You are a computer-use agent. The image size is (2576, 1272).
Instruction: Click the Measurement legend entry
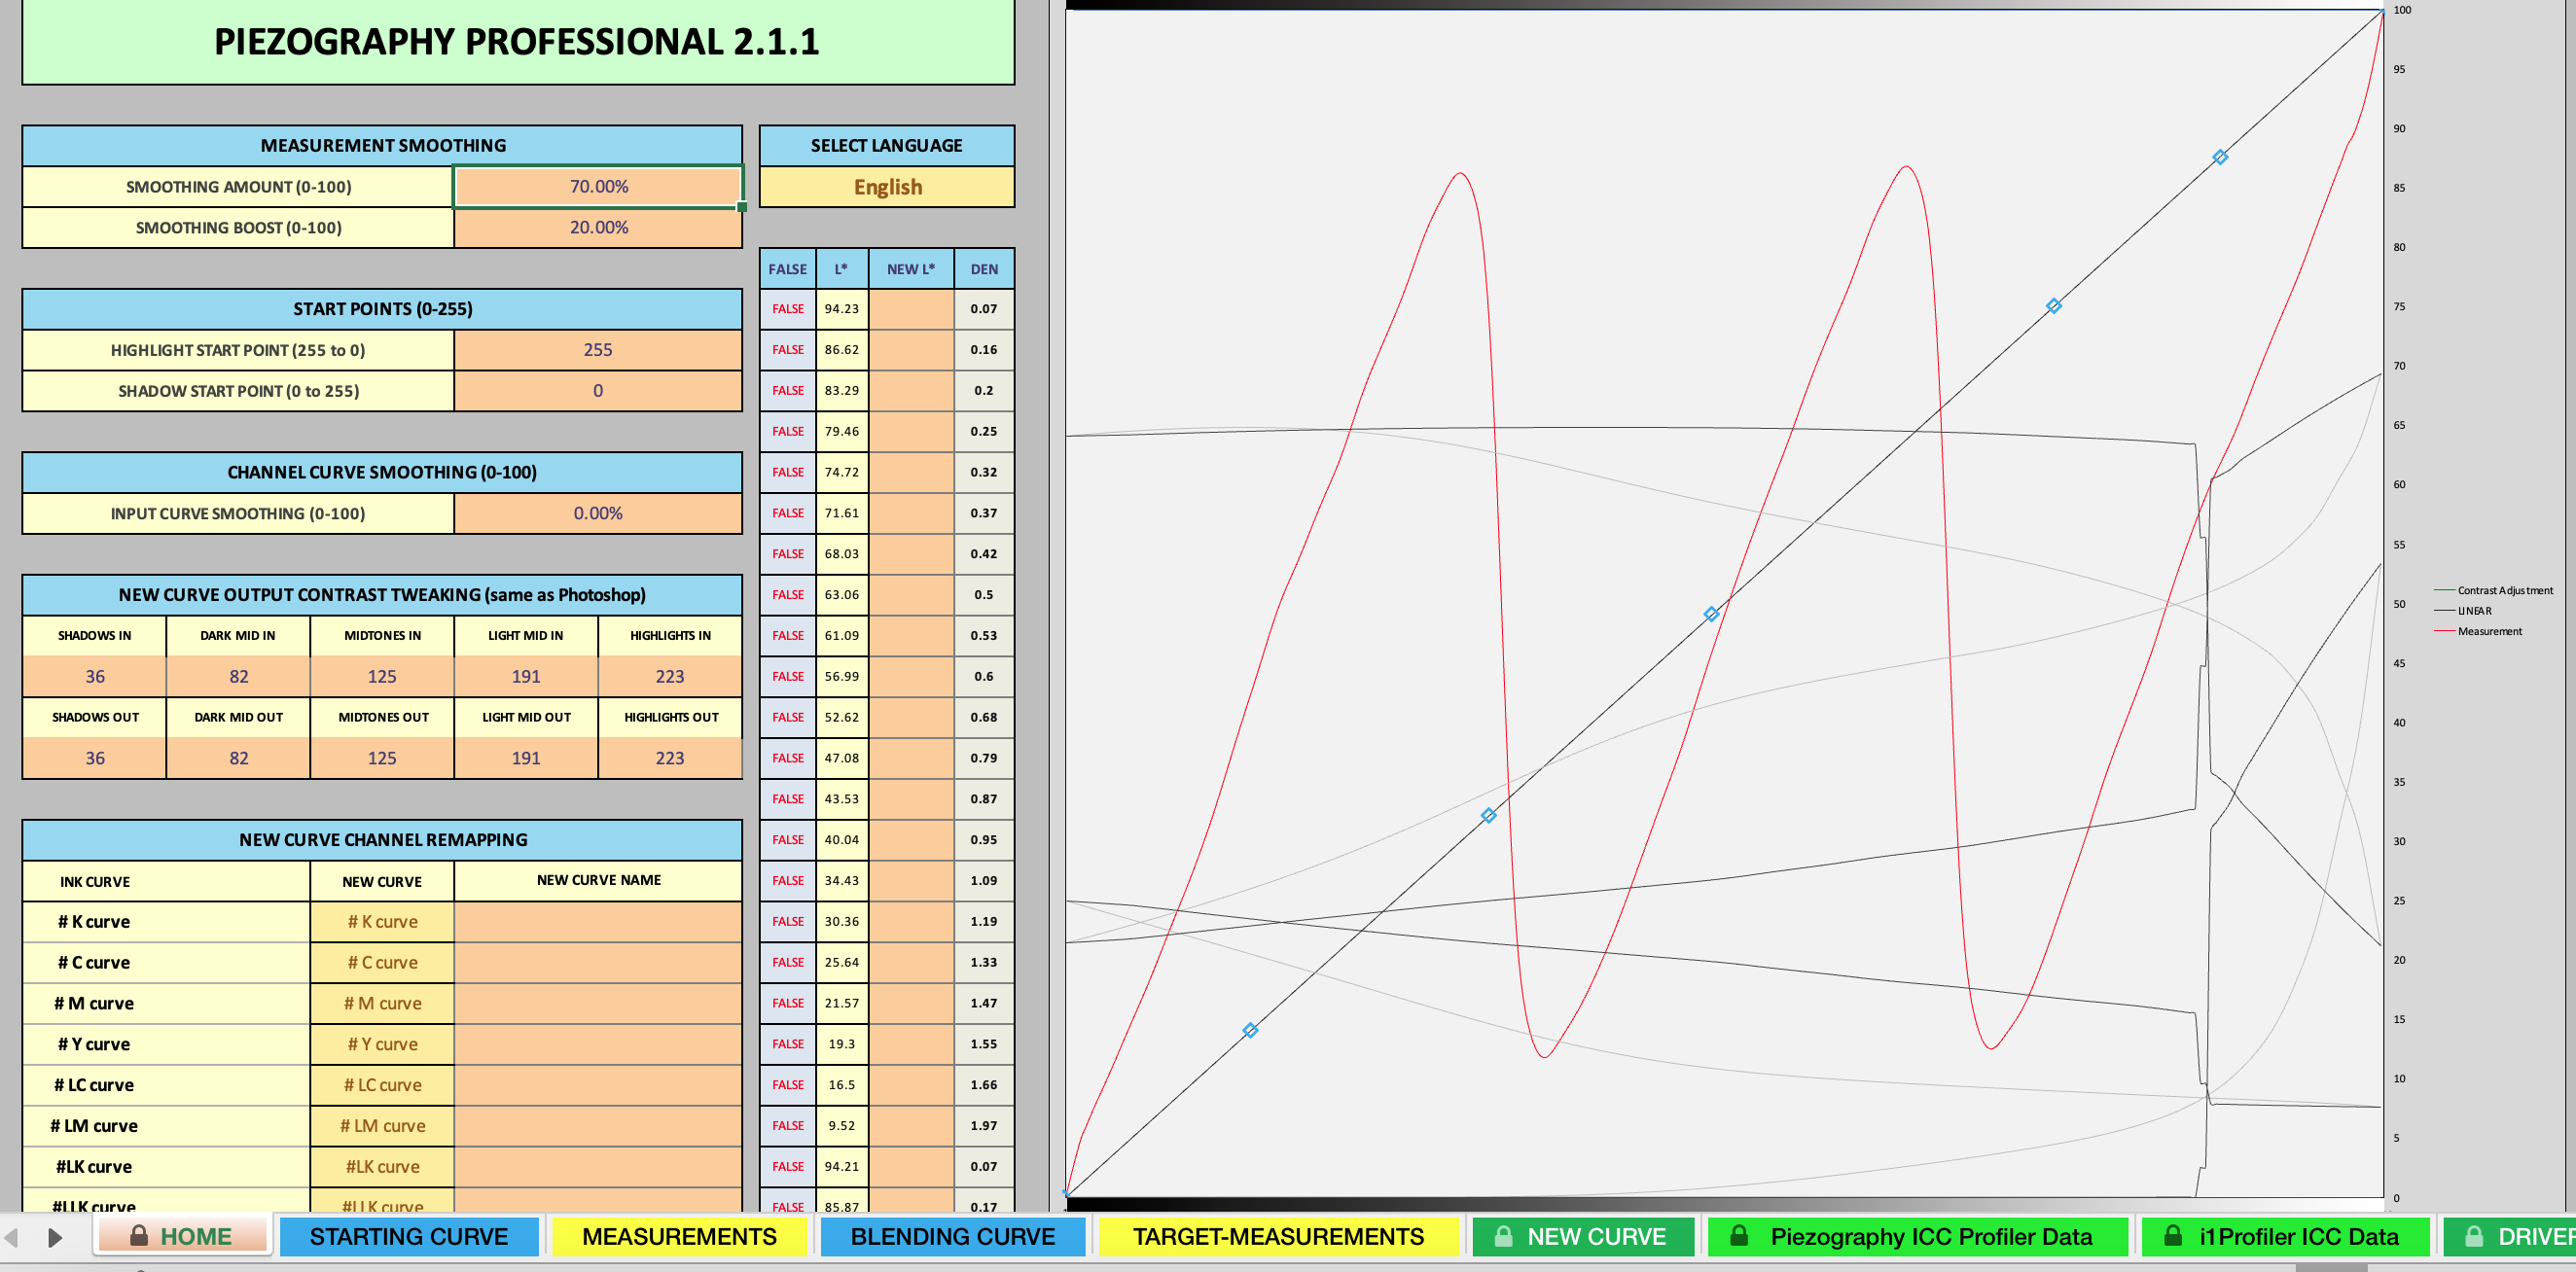tap(2478, 632)
